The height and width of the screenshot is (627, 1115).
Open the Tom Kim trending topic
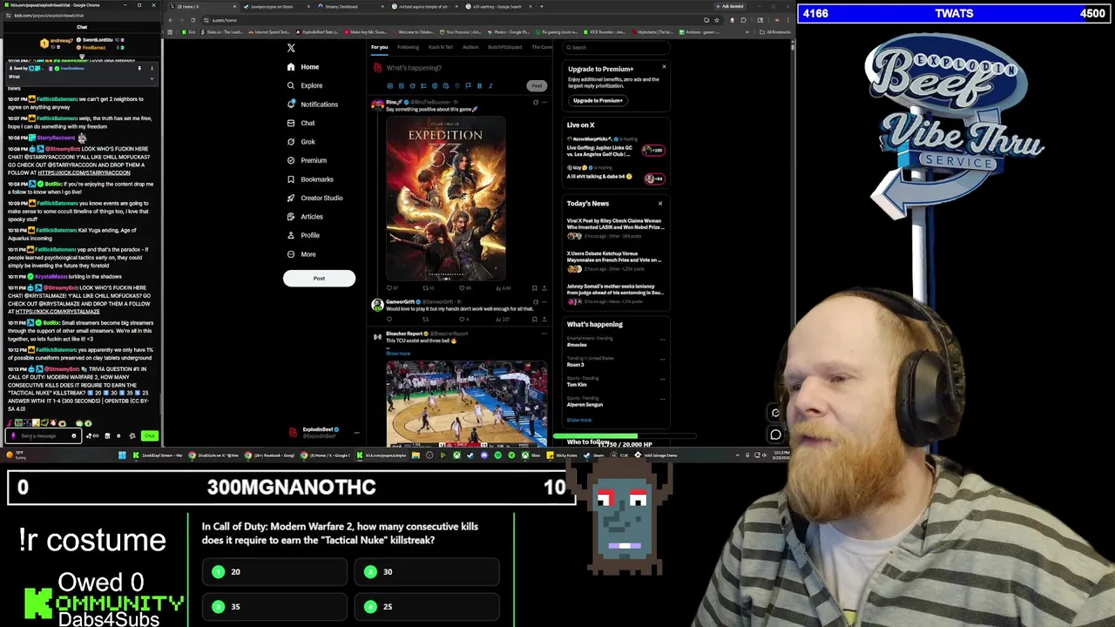577,384
